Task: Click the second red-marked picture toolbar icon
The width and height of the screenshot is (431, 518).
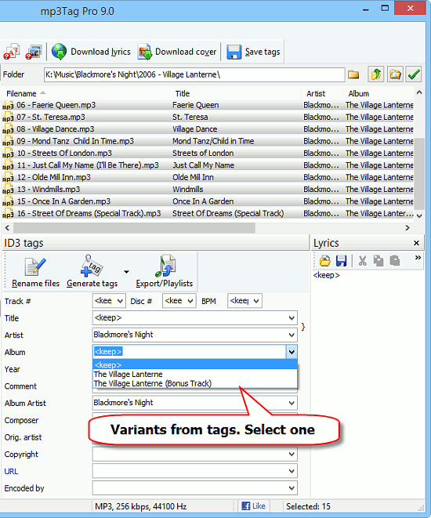Action: [34, 52]
